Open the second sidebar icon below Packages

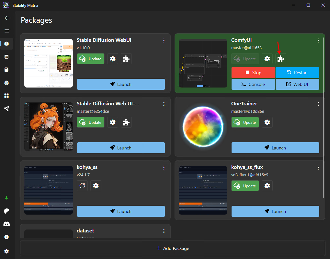(x=6, y=57)
